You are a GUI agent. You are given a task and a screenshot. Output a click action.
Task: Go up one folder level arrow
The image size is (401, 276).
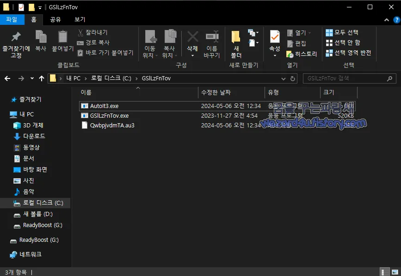[x=42, y=78]
